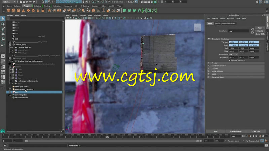
Task: Click the select camera icon in the viewport toolbar
Action: click(x=68, y=18)
